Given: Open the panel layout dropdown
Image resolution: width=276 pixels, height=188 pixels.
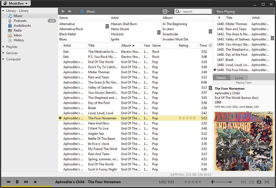Looking at the screenshot, I should coord(166,11).
